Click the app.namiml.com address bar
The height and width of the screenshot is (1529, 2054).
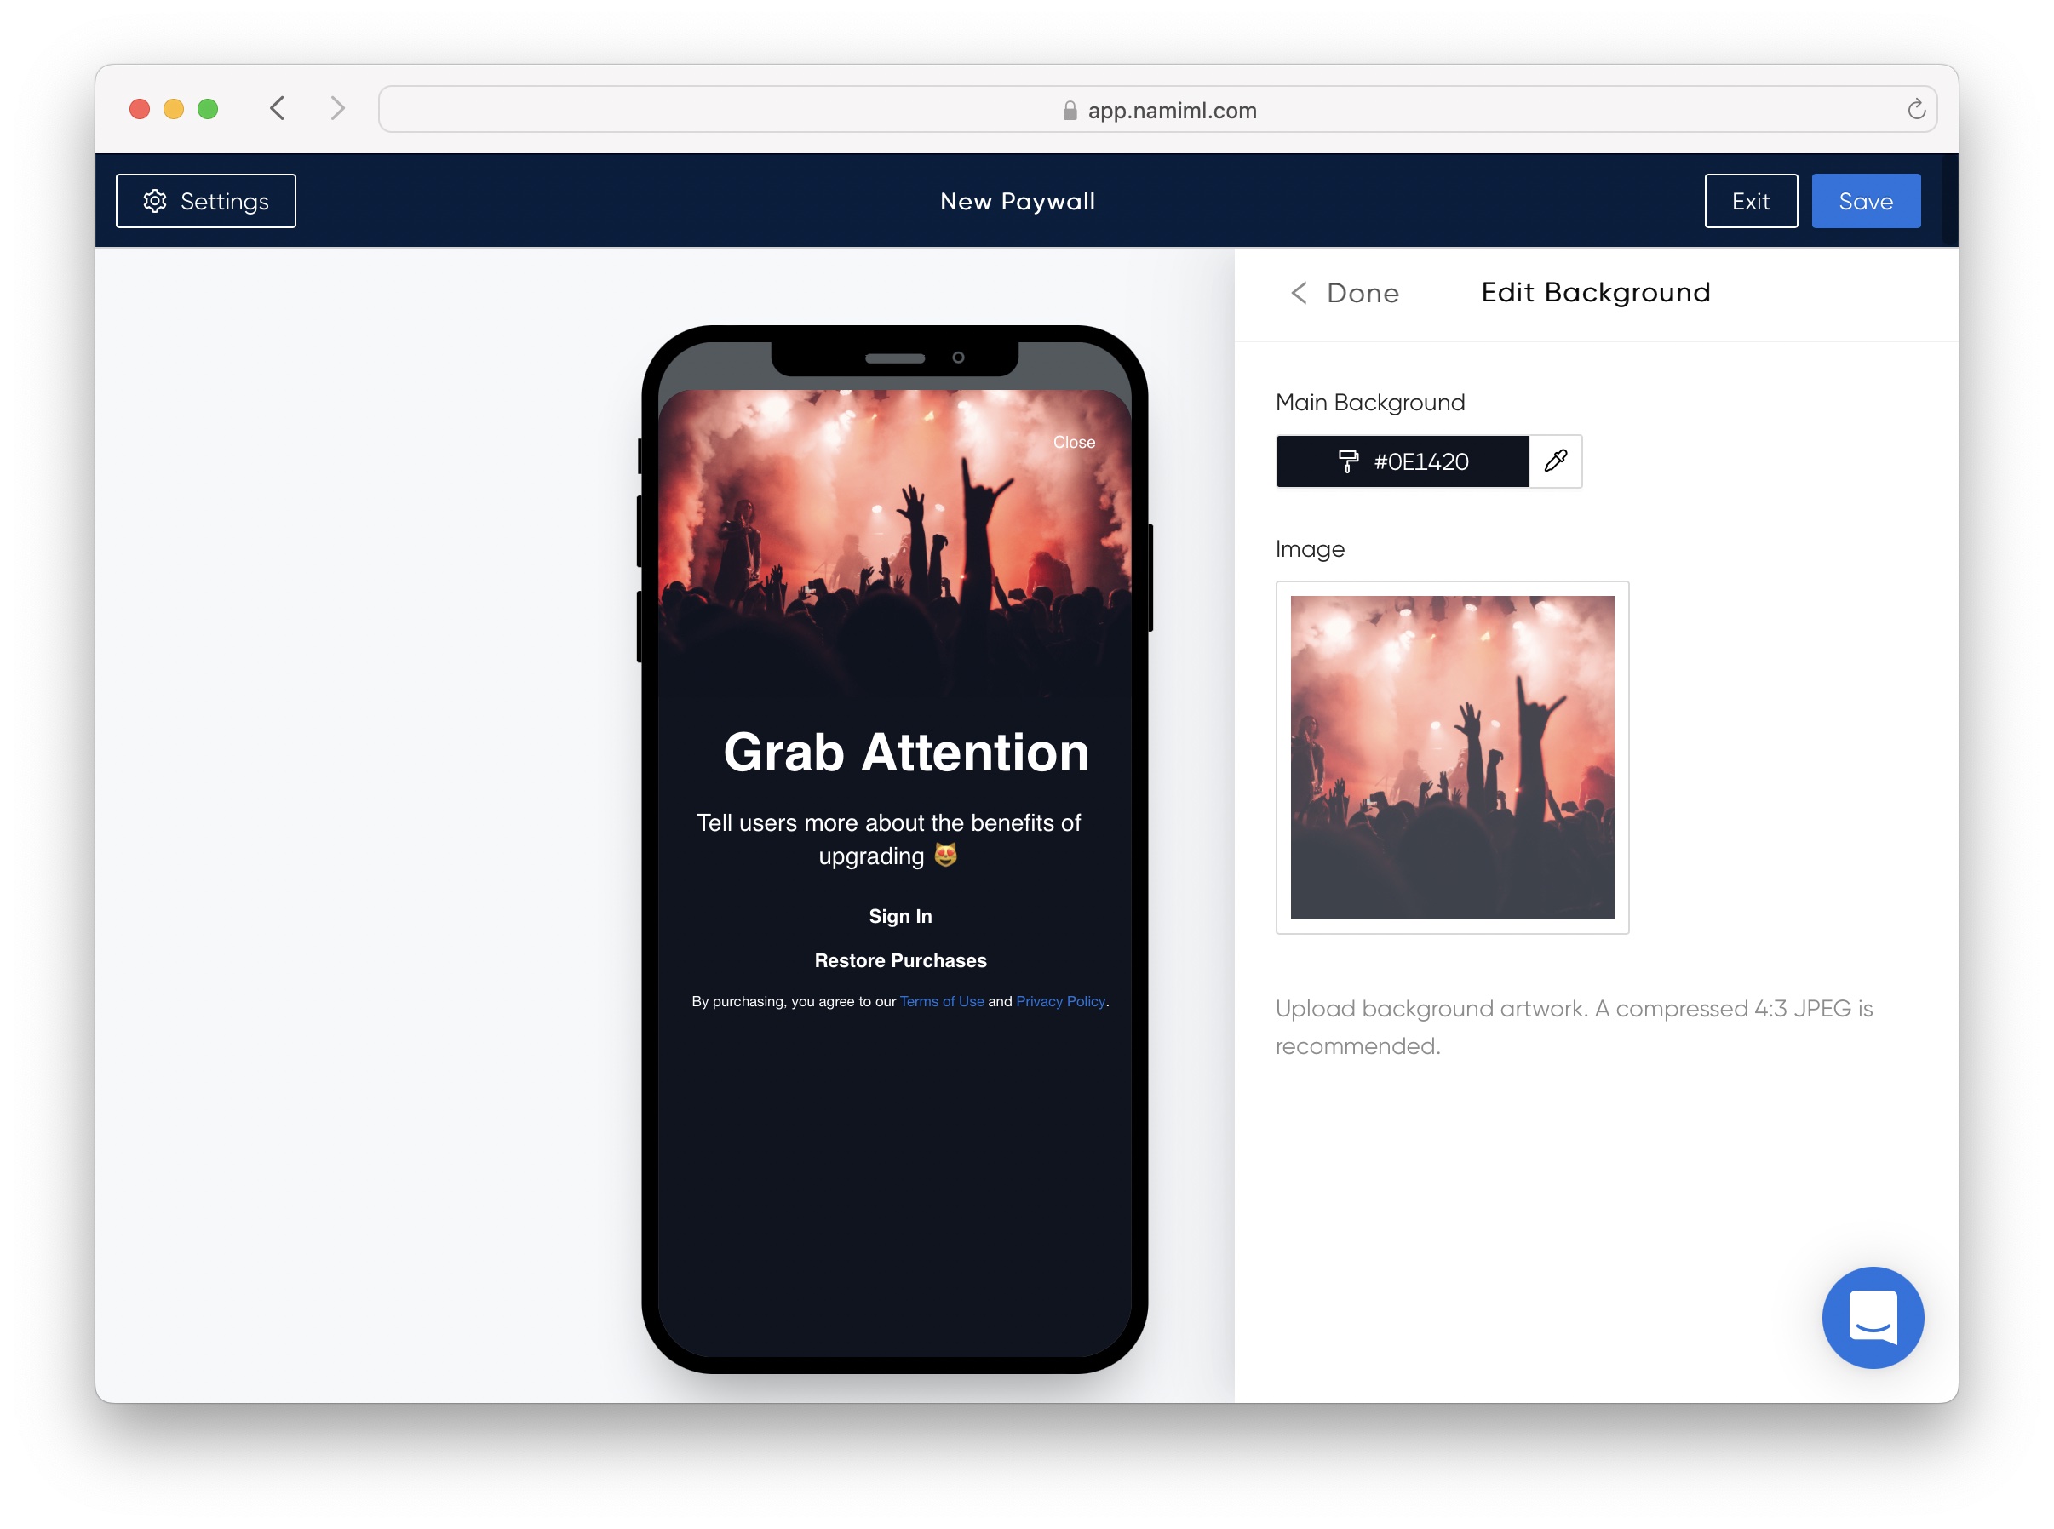pyautogui.click(x=1171, y=110)
